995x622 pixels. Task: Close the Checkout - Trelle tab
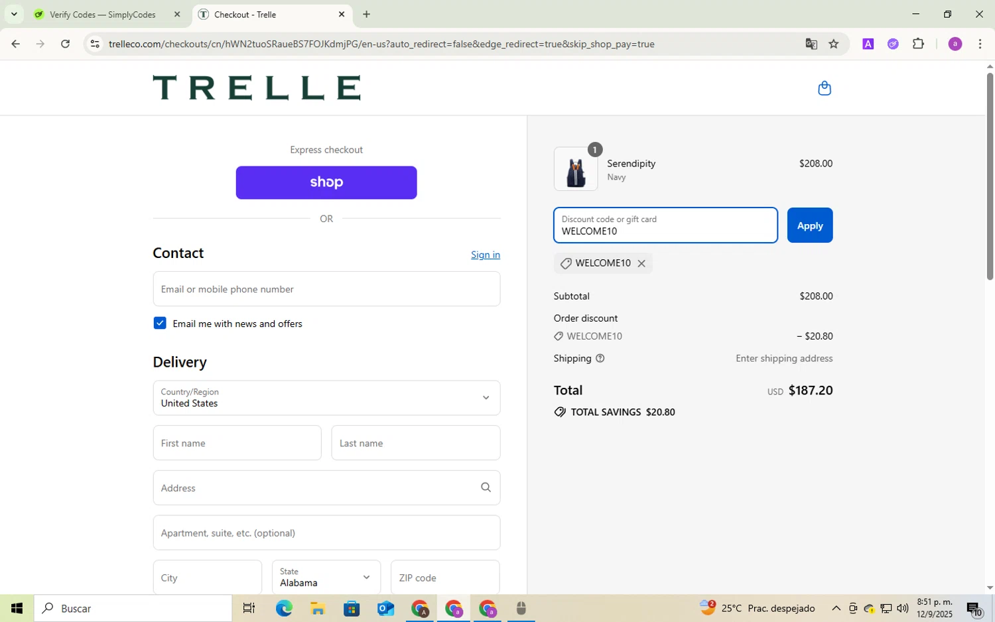(x=342, y=14)
